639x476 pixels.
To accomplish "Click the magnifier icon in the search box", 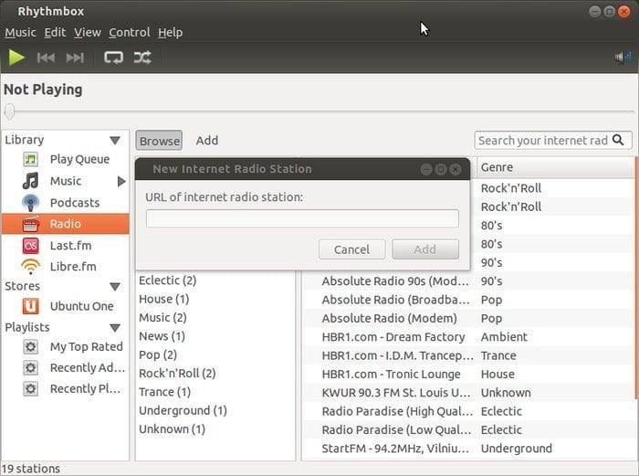I will pos(618,141).
